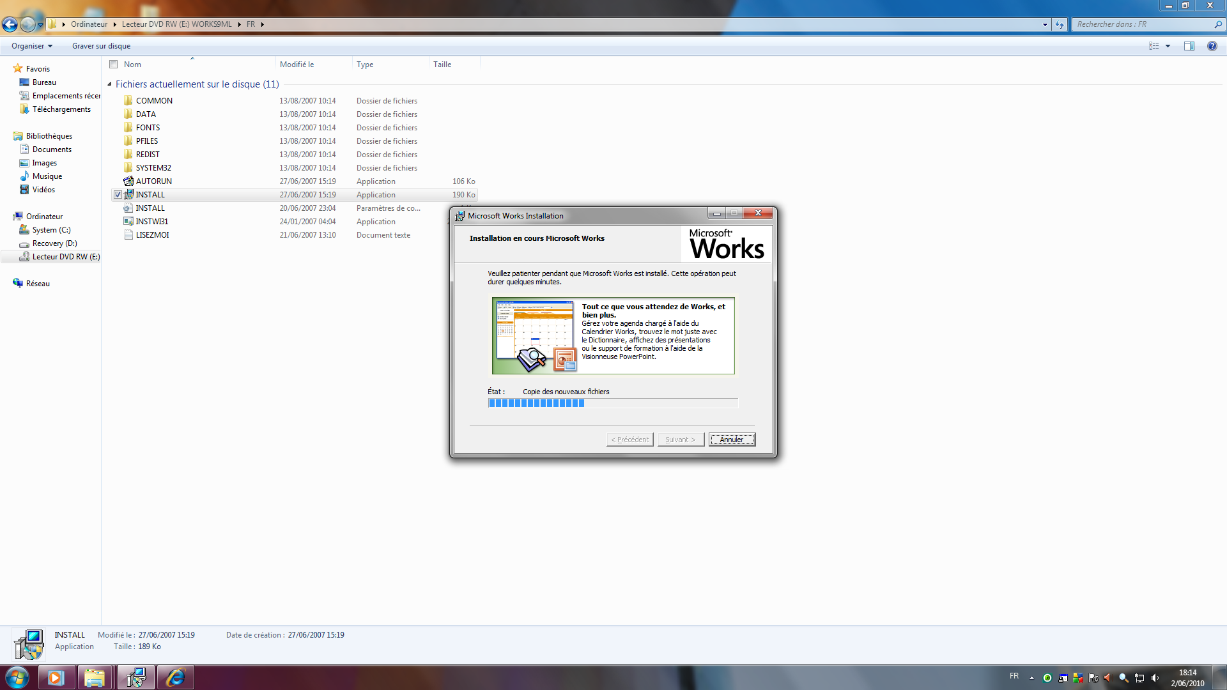
Task: Select Recovery (D:) in the sidebar
Action: [x=54, y=243]
